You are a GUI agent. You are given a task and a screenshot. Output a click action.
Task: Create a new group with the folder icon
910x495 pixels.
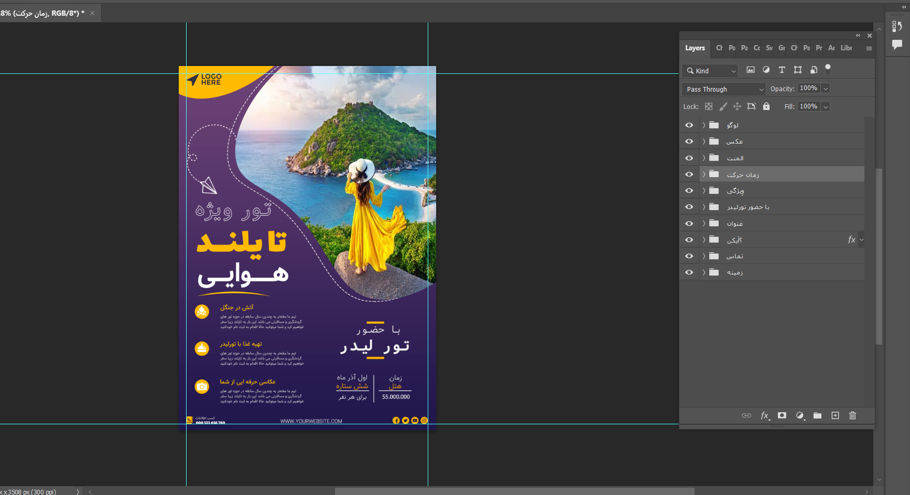[x=817, y=415]
